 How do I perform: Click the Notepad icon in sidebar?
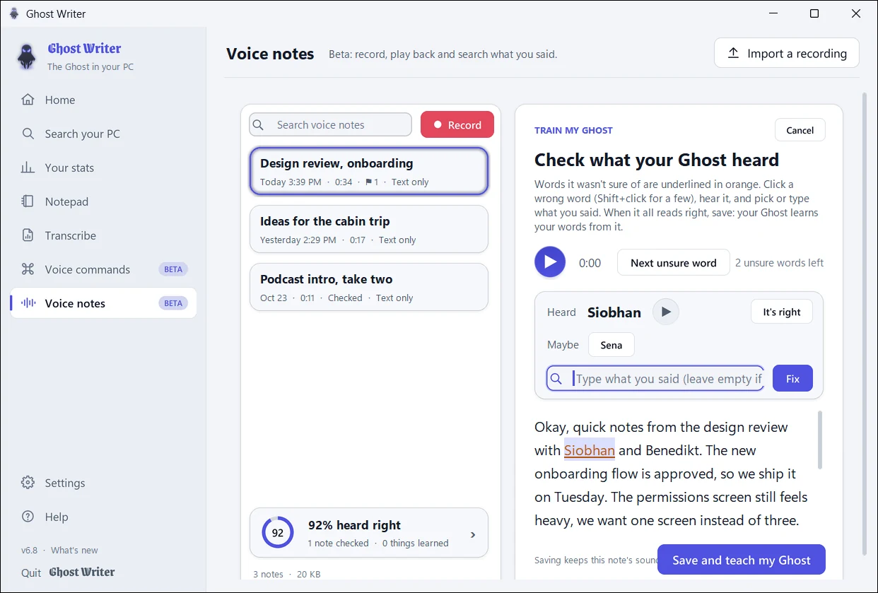coord(28,201)
